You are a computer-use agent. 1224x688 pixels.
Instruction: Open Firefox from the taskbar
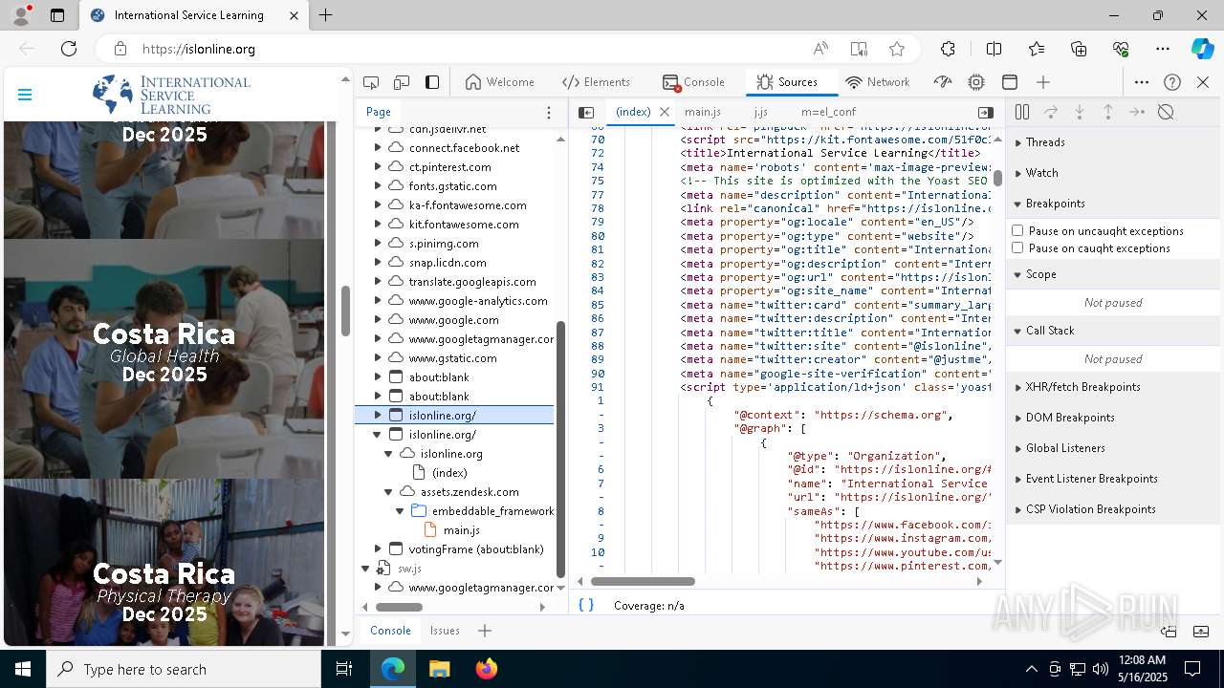[x=486, y=669]
